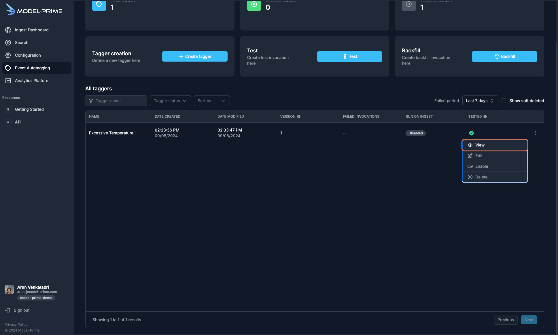This screenshot has width=558, height=335.
Task: Click the Previous pagination button
Action: (506, 320)
